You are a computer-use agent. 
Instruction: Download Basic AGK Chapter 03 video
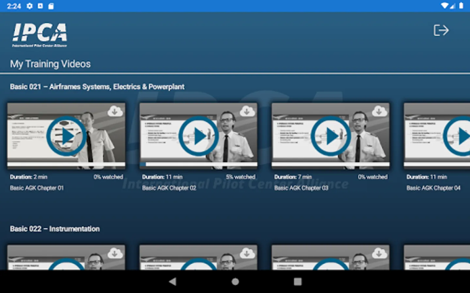(x=379, y=111)
